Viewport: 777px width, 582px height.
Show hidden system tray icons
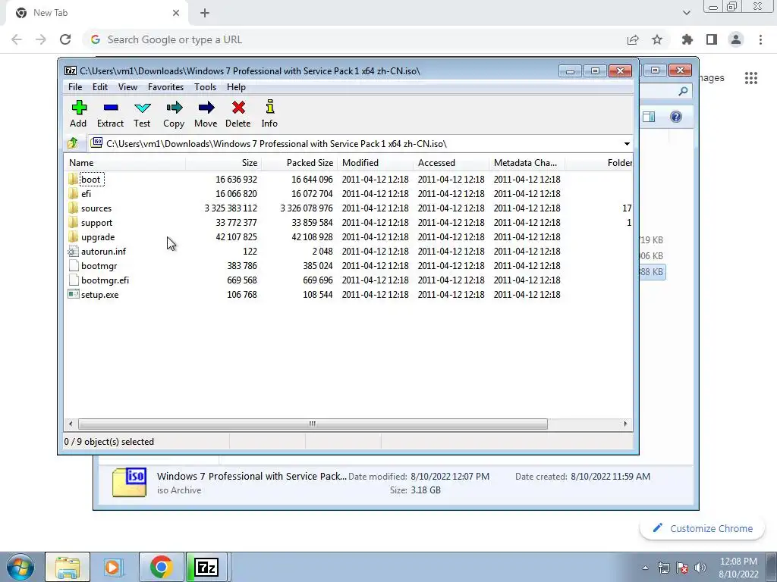tap(645, 568)
